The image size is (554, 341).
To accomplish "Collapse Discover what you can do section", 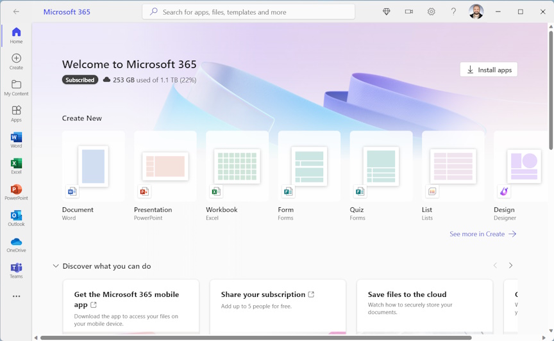I will point(56,266).
